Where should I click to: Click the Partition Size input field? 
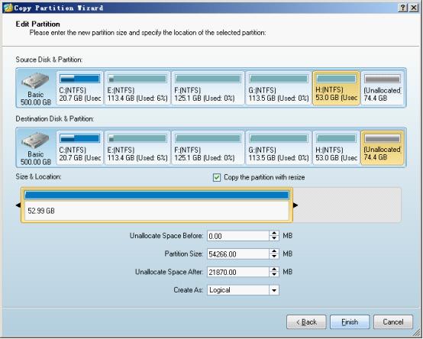click(x=238, y=254)
